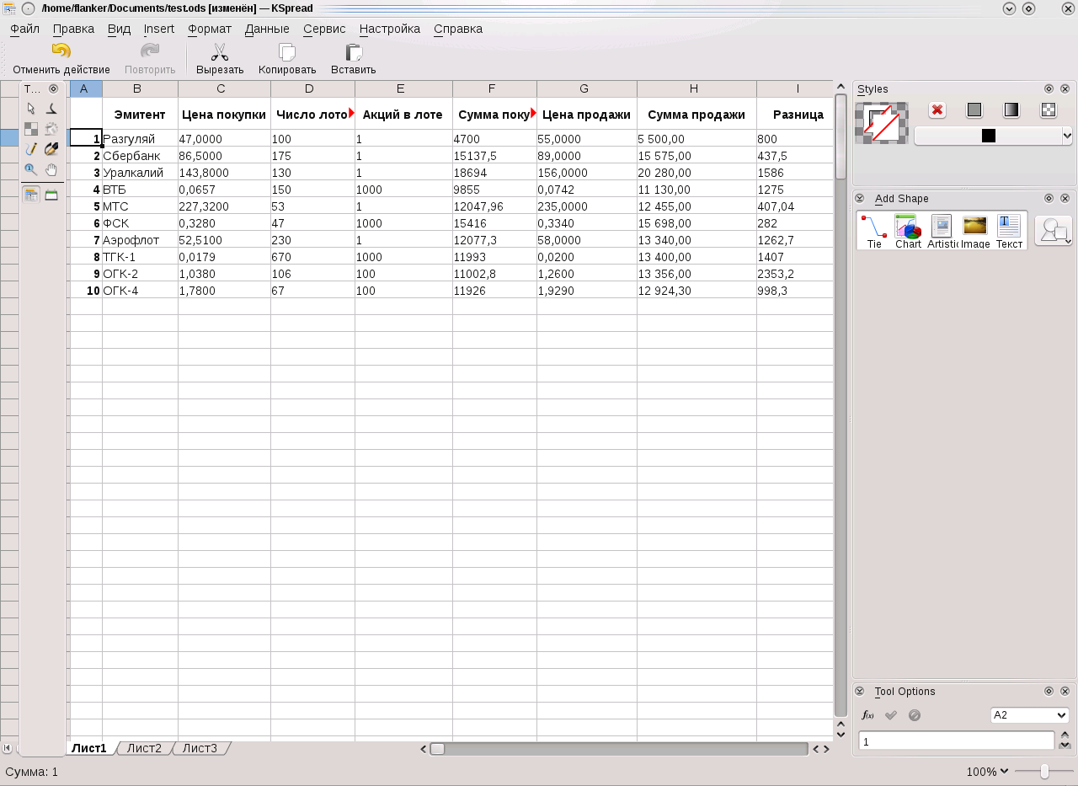Select the cell editing table tool
The height and width of the screenshot is (786, 1078).
[31, 195]
